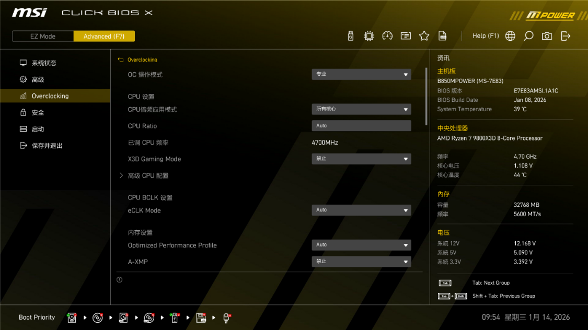Click the 3.392 V system voltage
Screen dimensions: 588x330
[523, 262]
